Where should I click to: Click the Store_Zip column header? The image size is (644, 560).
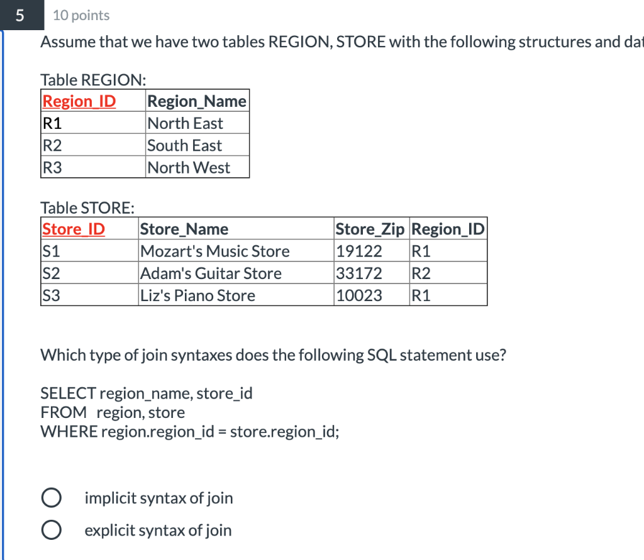click(370, 229)
